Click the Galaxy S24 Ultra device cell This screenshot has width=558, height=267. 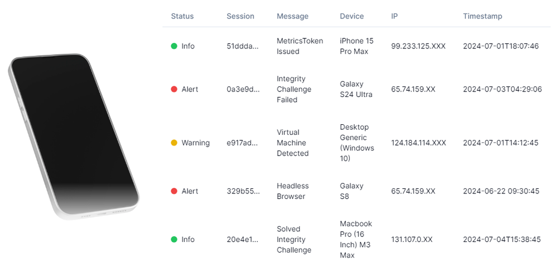click(356, 89)
